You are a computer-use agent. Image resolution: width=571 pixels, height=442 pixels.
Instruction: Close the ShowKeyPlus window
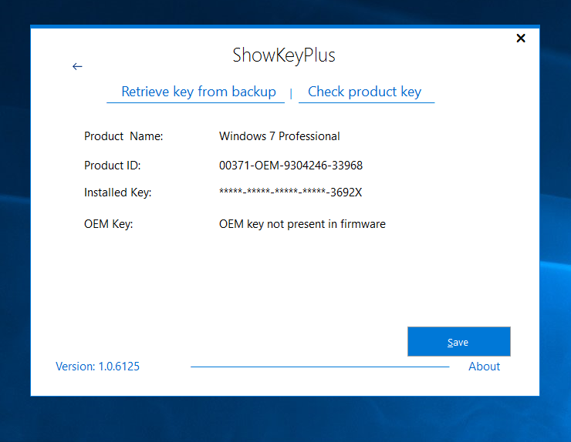[521, 39]
